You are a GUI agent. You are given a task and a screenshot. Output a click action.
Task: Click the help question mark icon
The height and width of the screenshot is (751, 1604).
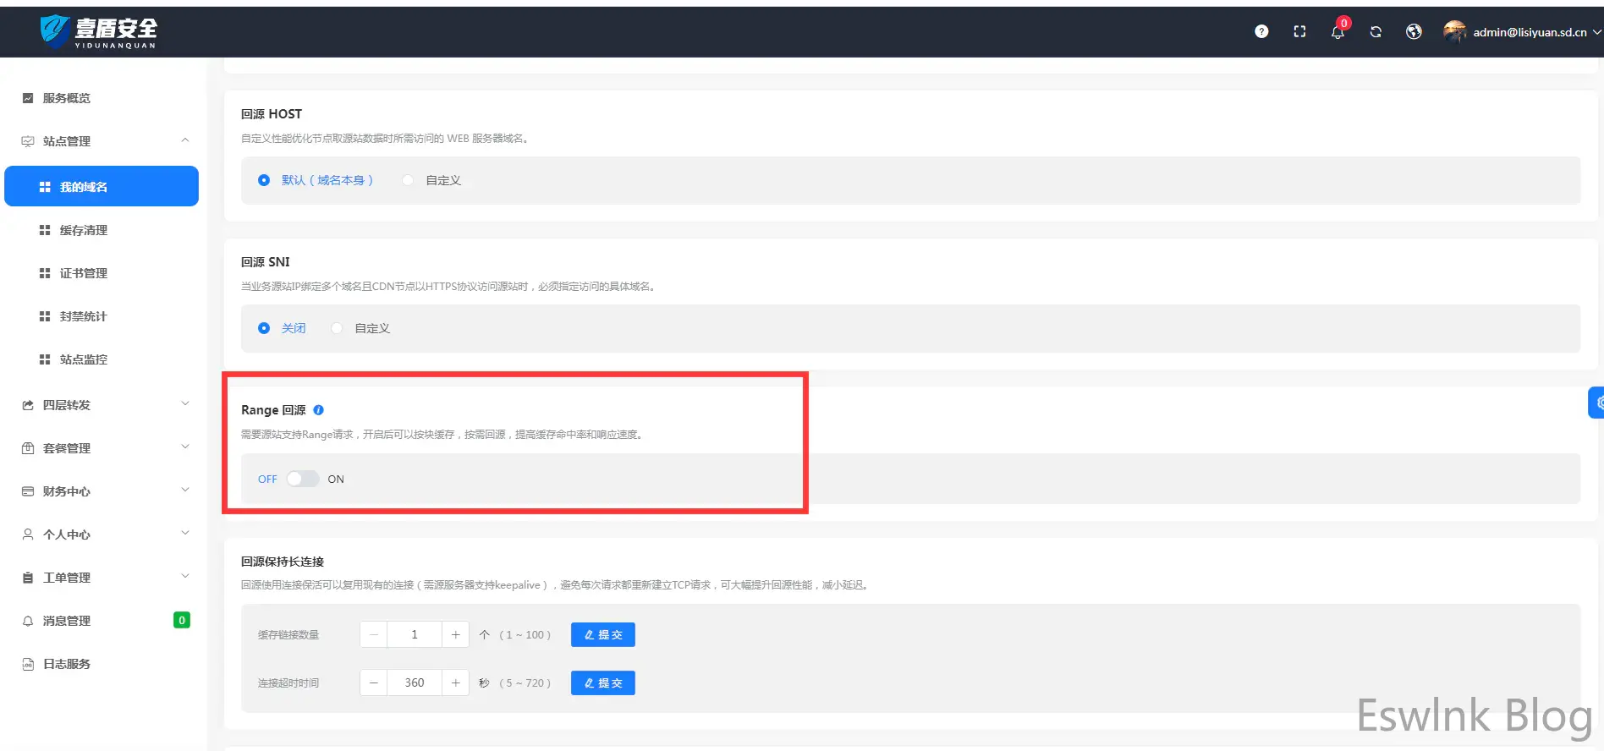1261,32
